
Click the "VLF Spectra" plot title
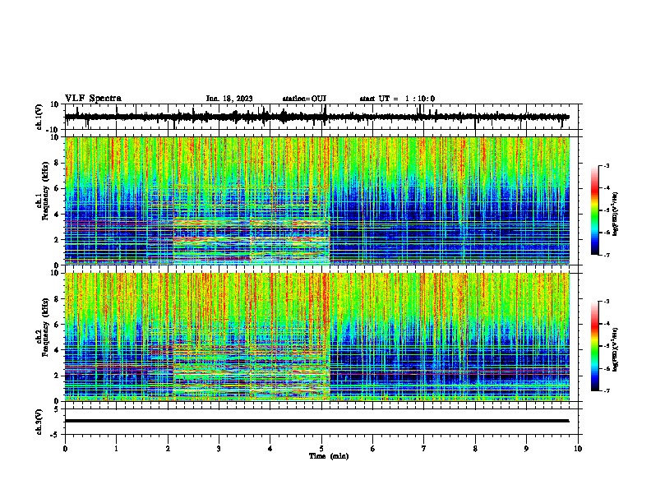pyautogui.click(x=93, y=99)
